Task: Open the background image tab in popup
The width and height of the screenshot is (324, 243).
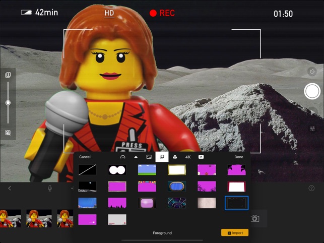Action: coord(149,157)
